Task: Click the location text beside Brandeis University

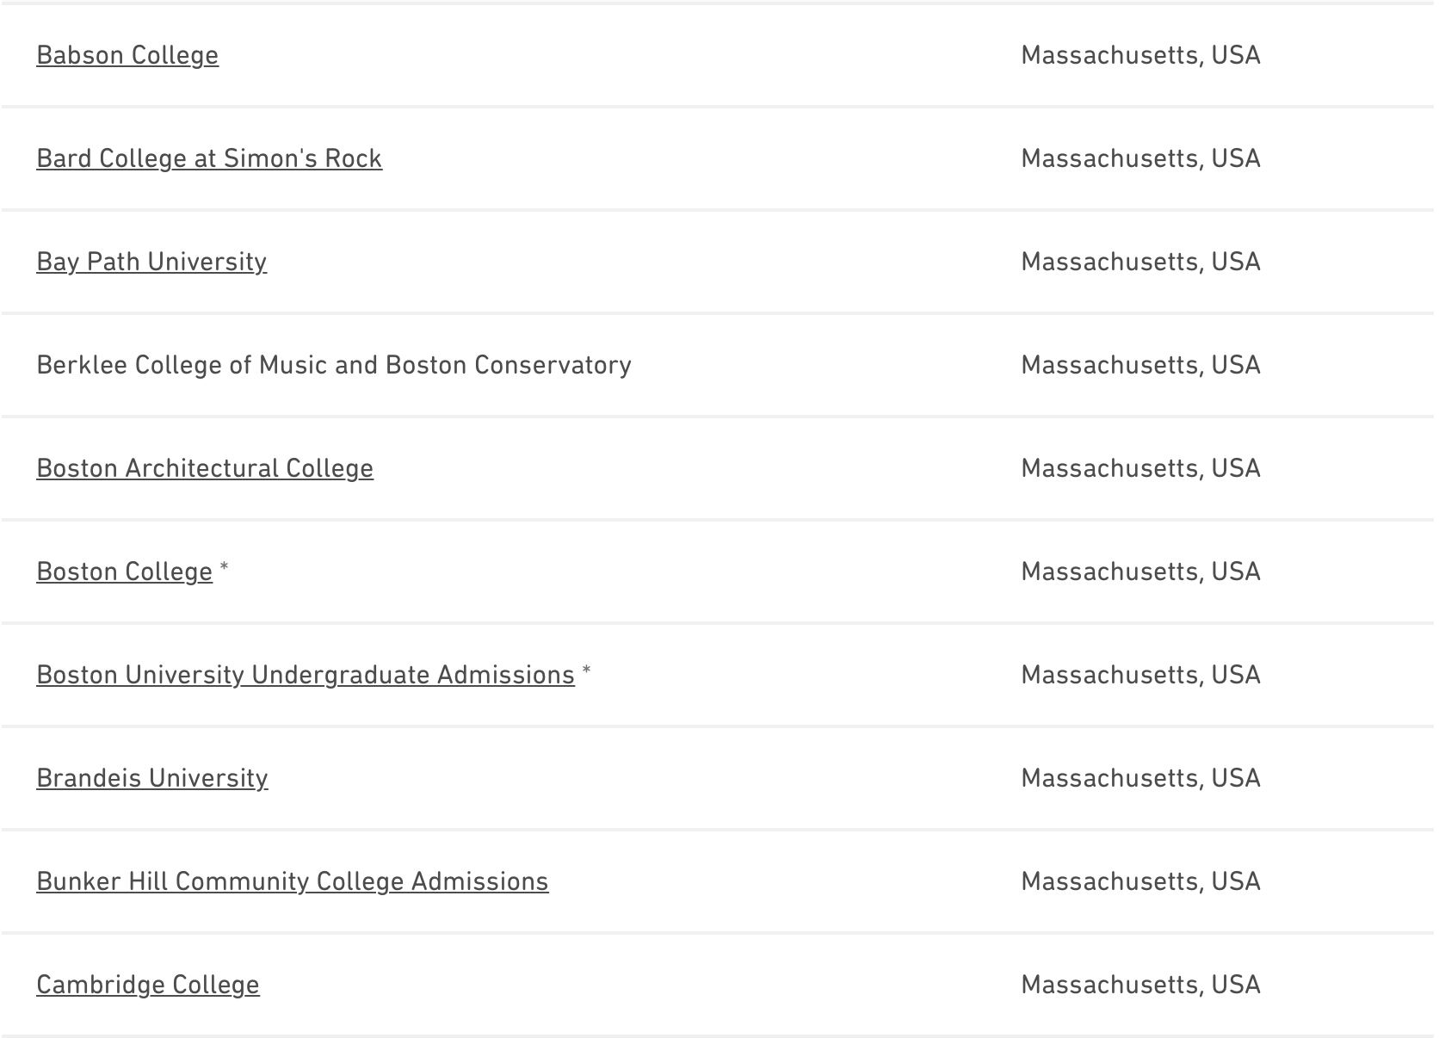Action: point(1140,778)
